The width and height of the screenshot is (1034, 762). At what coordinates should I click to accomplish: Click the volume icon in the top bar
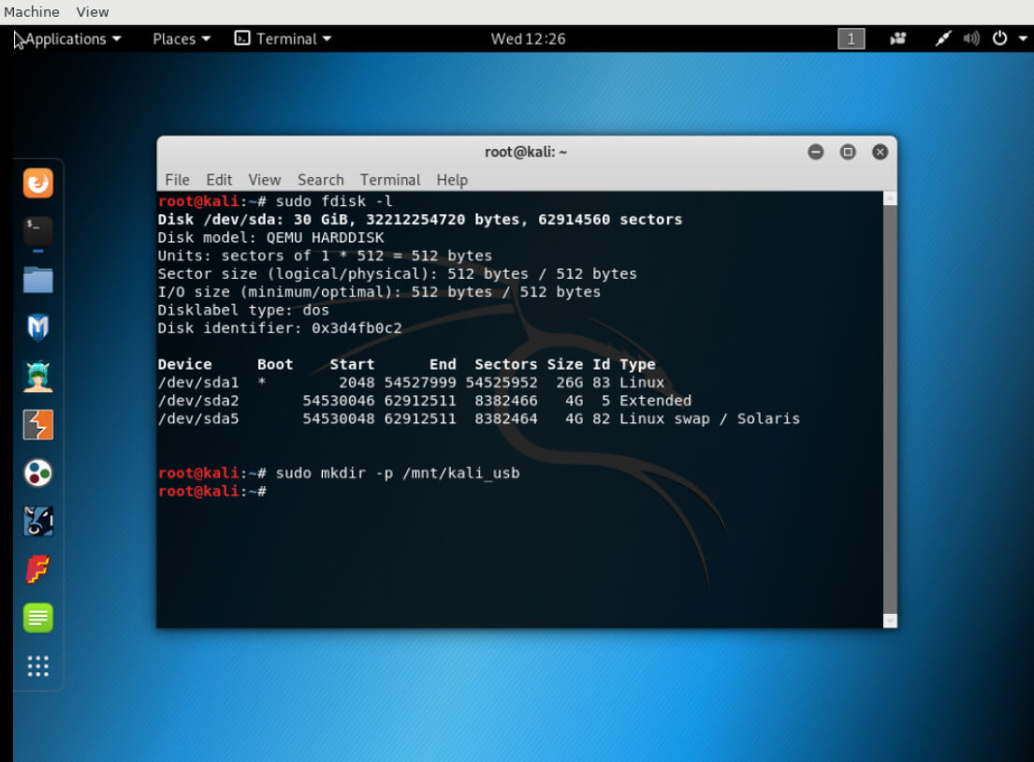(x=971, y=38)
